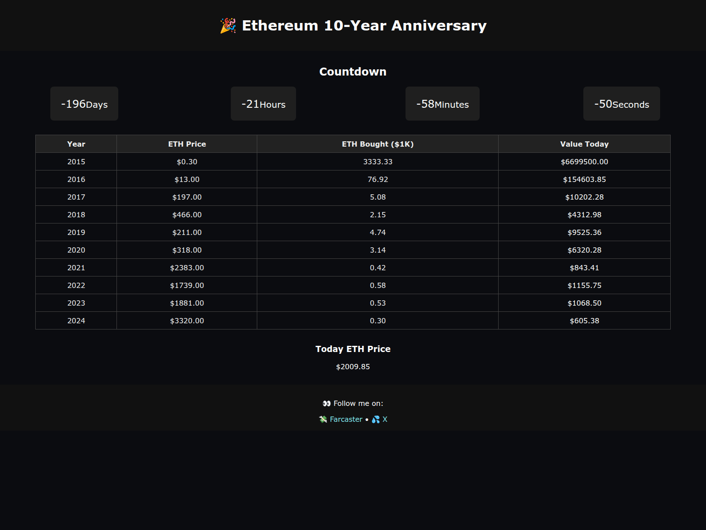706x530 pixels.
Task: Select the $2383.00 price cell
Action: pos(187,268)
